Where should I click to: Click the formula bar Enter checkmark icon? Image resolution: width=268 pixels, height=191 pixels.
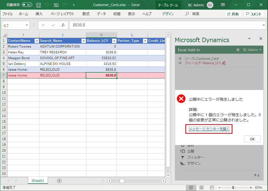(53, 25)
